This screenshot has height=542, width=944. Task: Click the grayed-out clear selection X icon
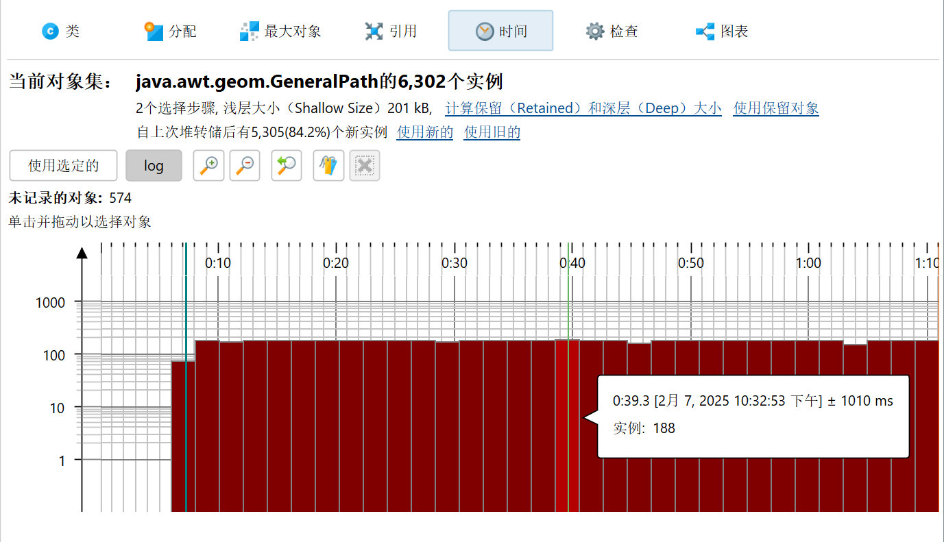pos(365,166)
